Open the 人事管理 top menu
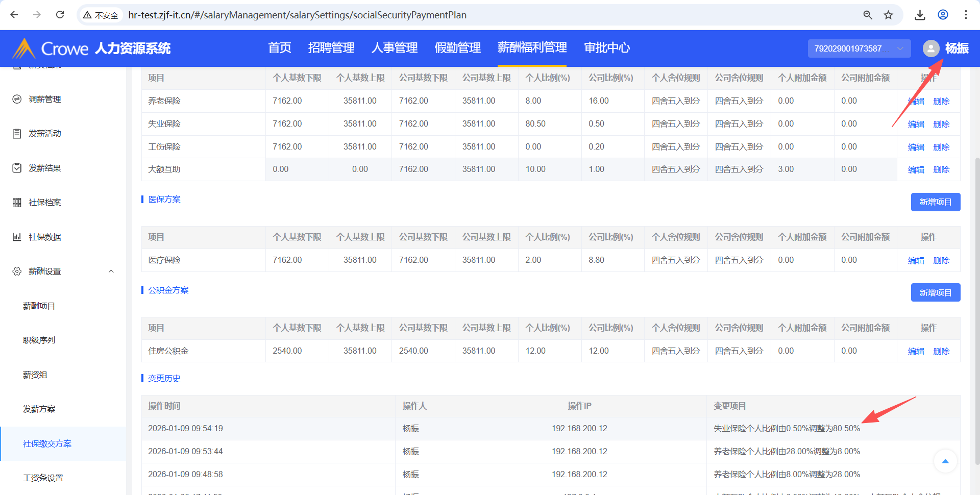Image resolution: width=980 pixels, height=495 pixels. (394, 48)
